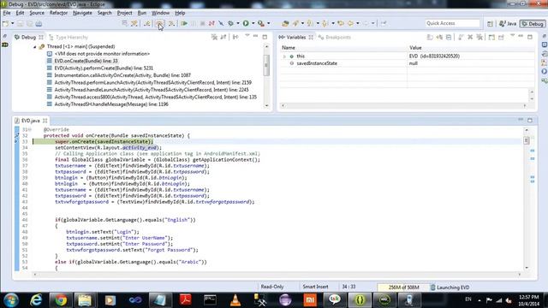This screenshot has height=308, width=548.
Task: Minimize the Debug view panel
Action: point(256,36)
